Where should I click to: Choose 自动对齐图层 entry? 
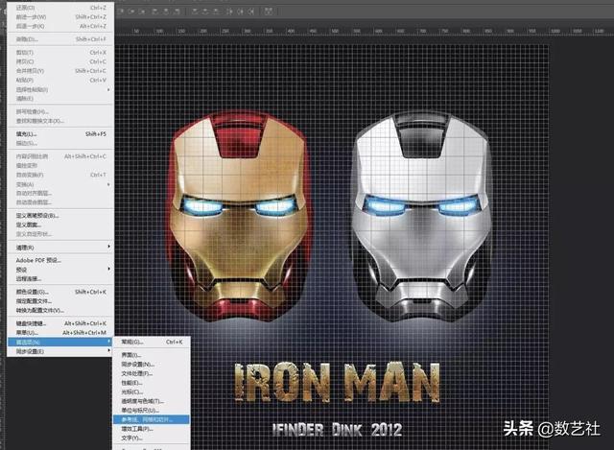tap(60, 193)
